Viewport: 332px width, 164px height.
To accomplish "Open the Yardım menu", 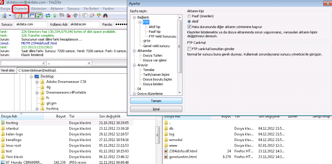I will pyautogui.click(x=108, y=9).
